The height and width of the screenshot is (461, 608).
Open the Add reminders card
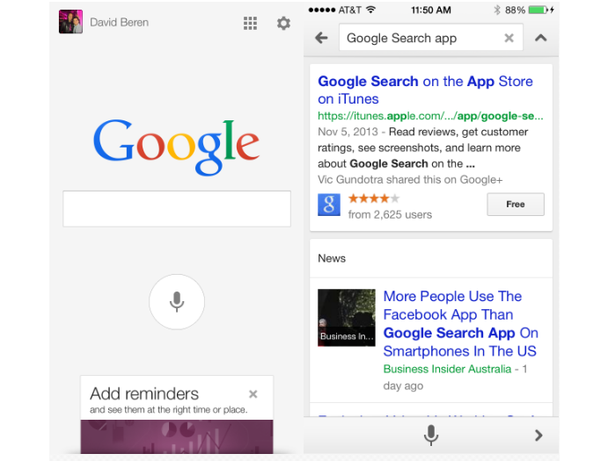(167, 400)
